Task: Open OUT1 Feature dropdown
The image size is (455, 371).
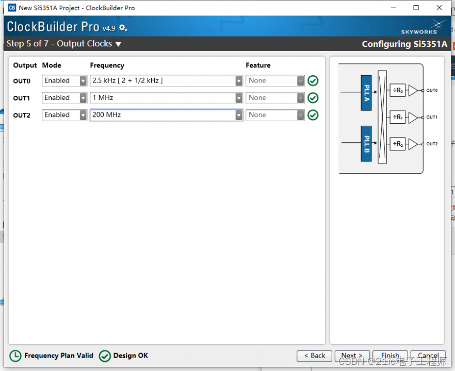Action: click(275, 98)
